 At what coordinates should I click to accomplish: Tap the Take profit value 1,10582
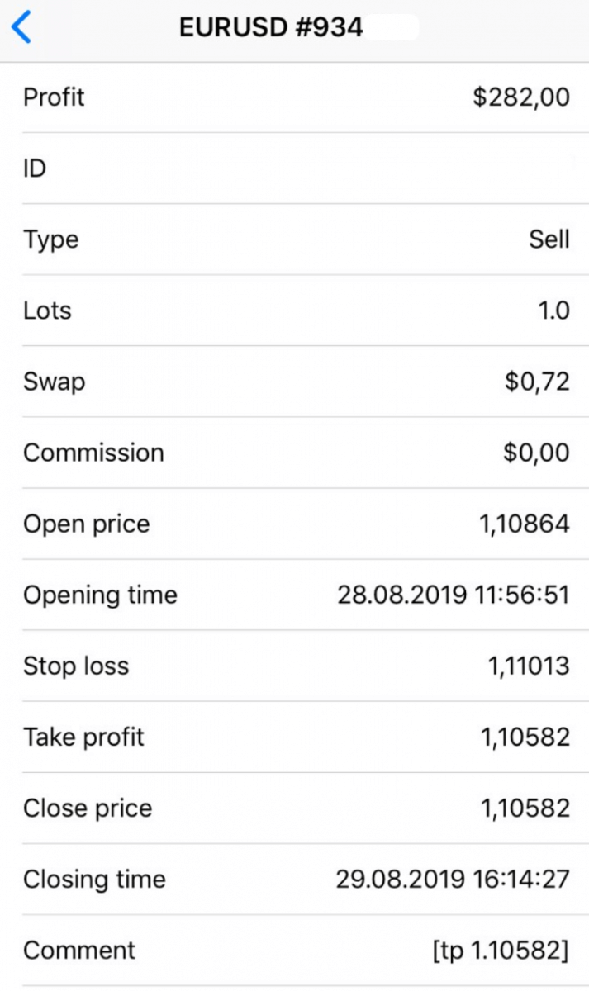526,737
